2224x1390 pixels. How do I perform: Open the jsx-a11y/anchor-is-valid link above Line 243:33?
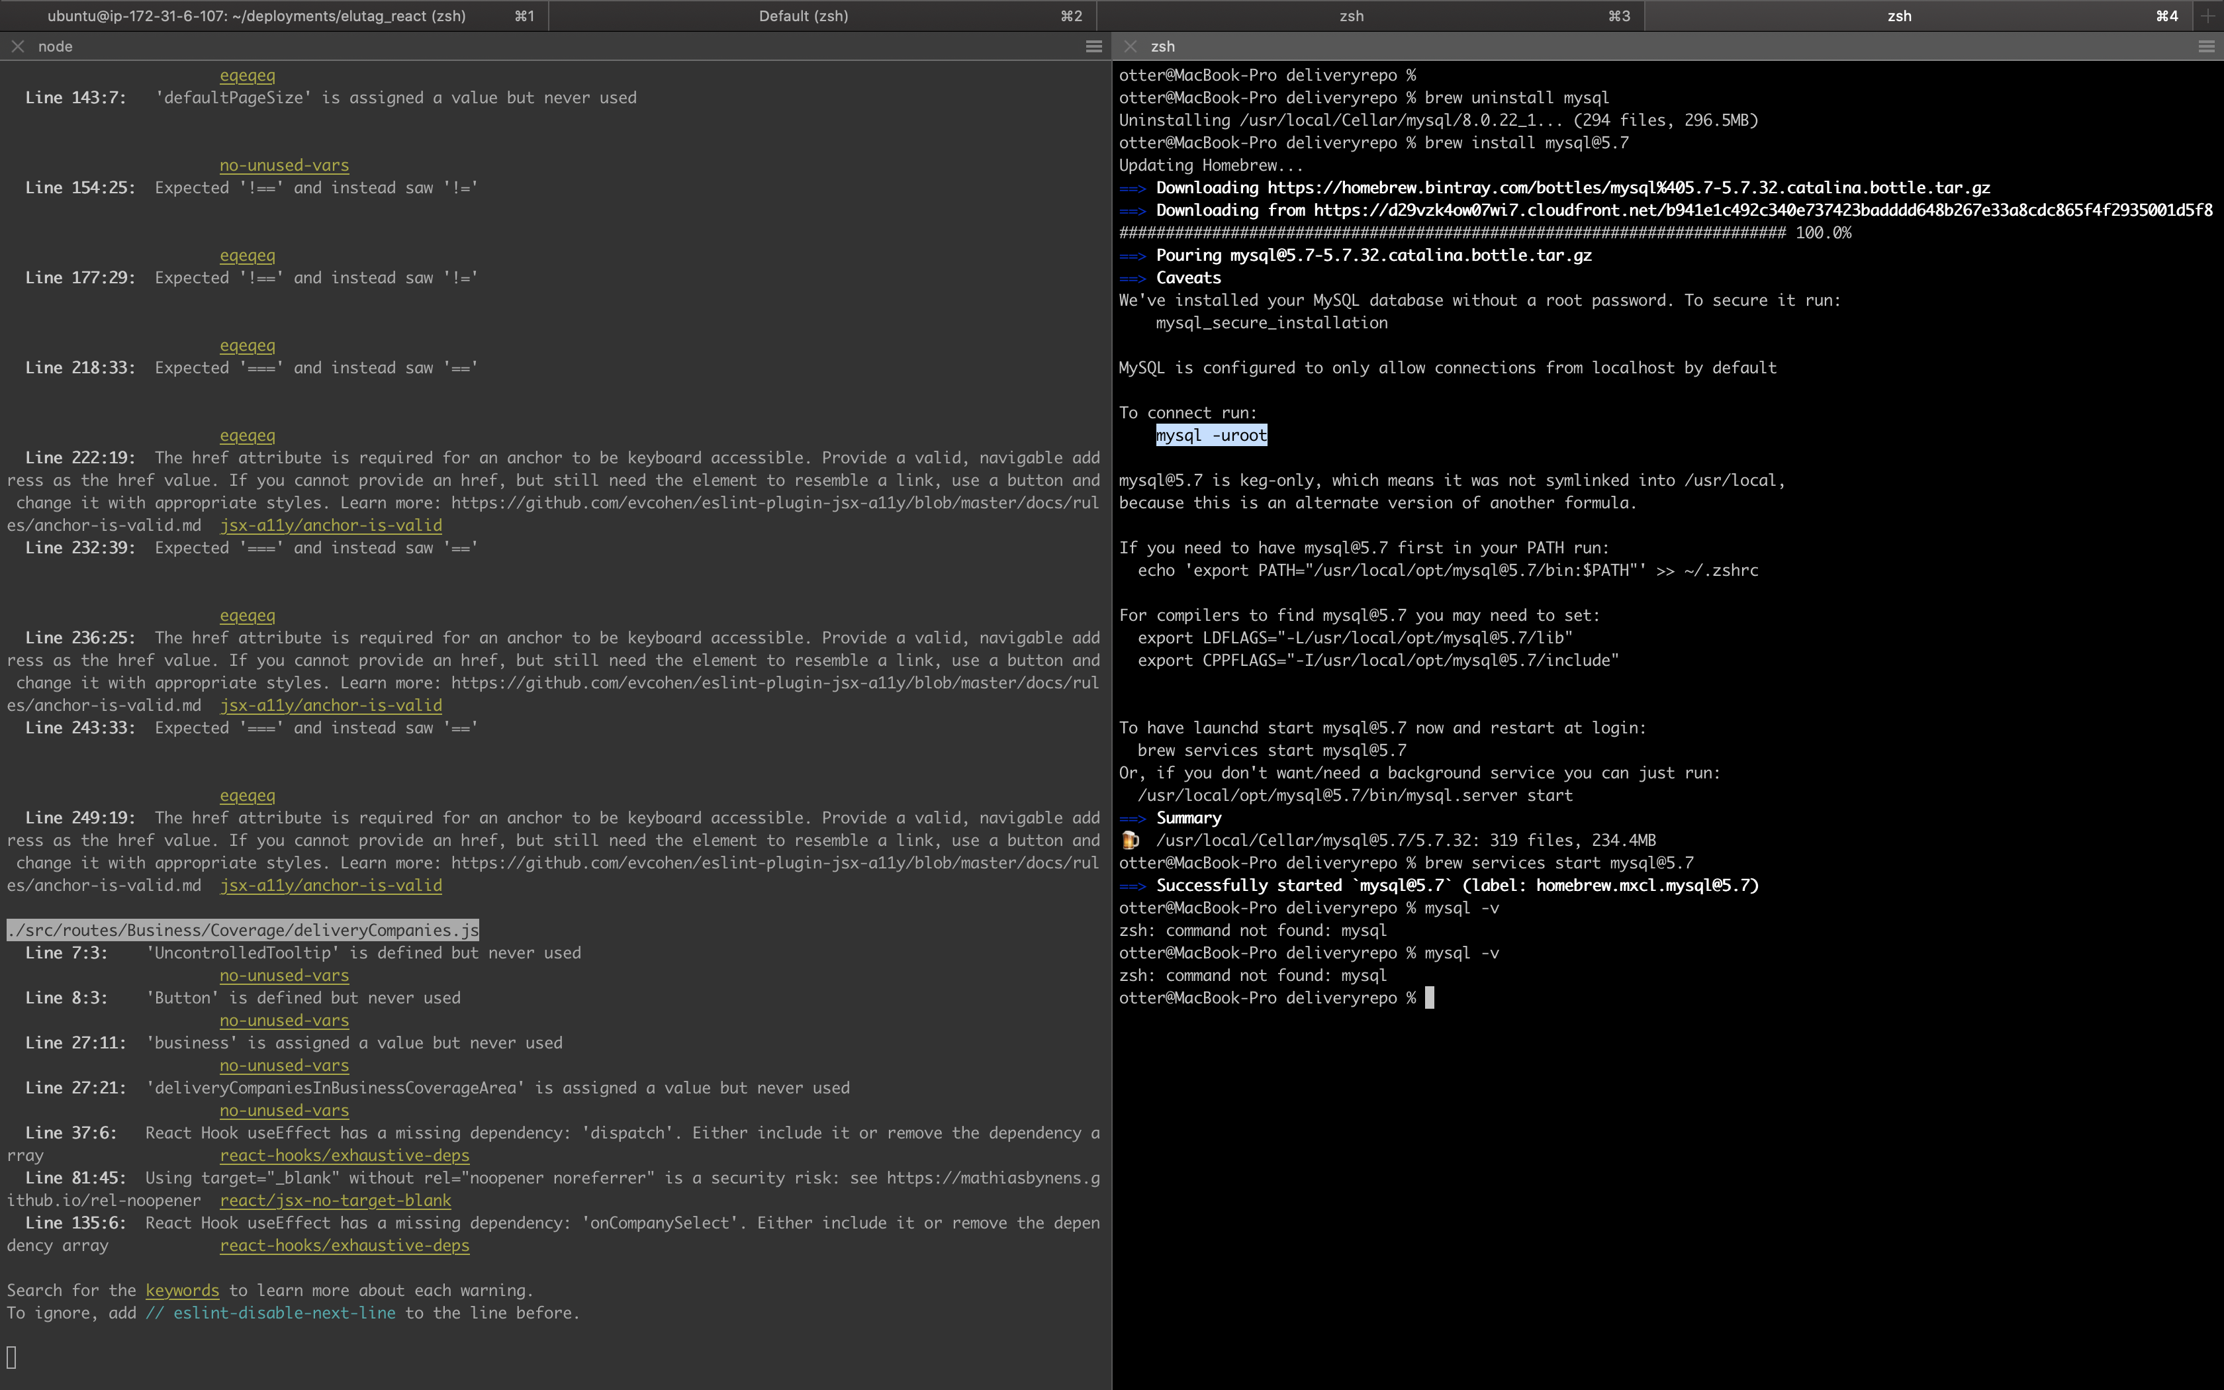[331, 706]
